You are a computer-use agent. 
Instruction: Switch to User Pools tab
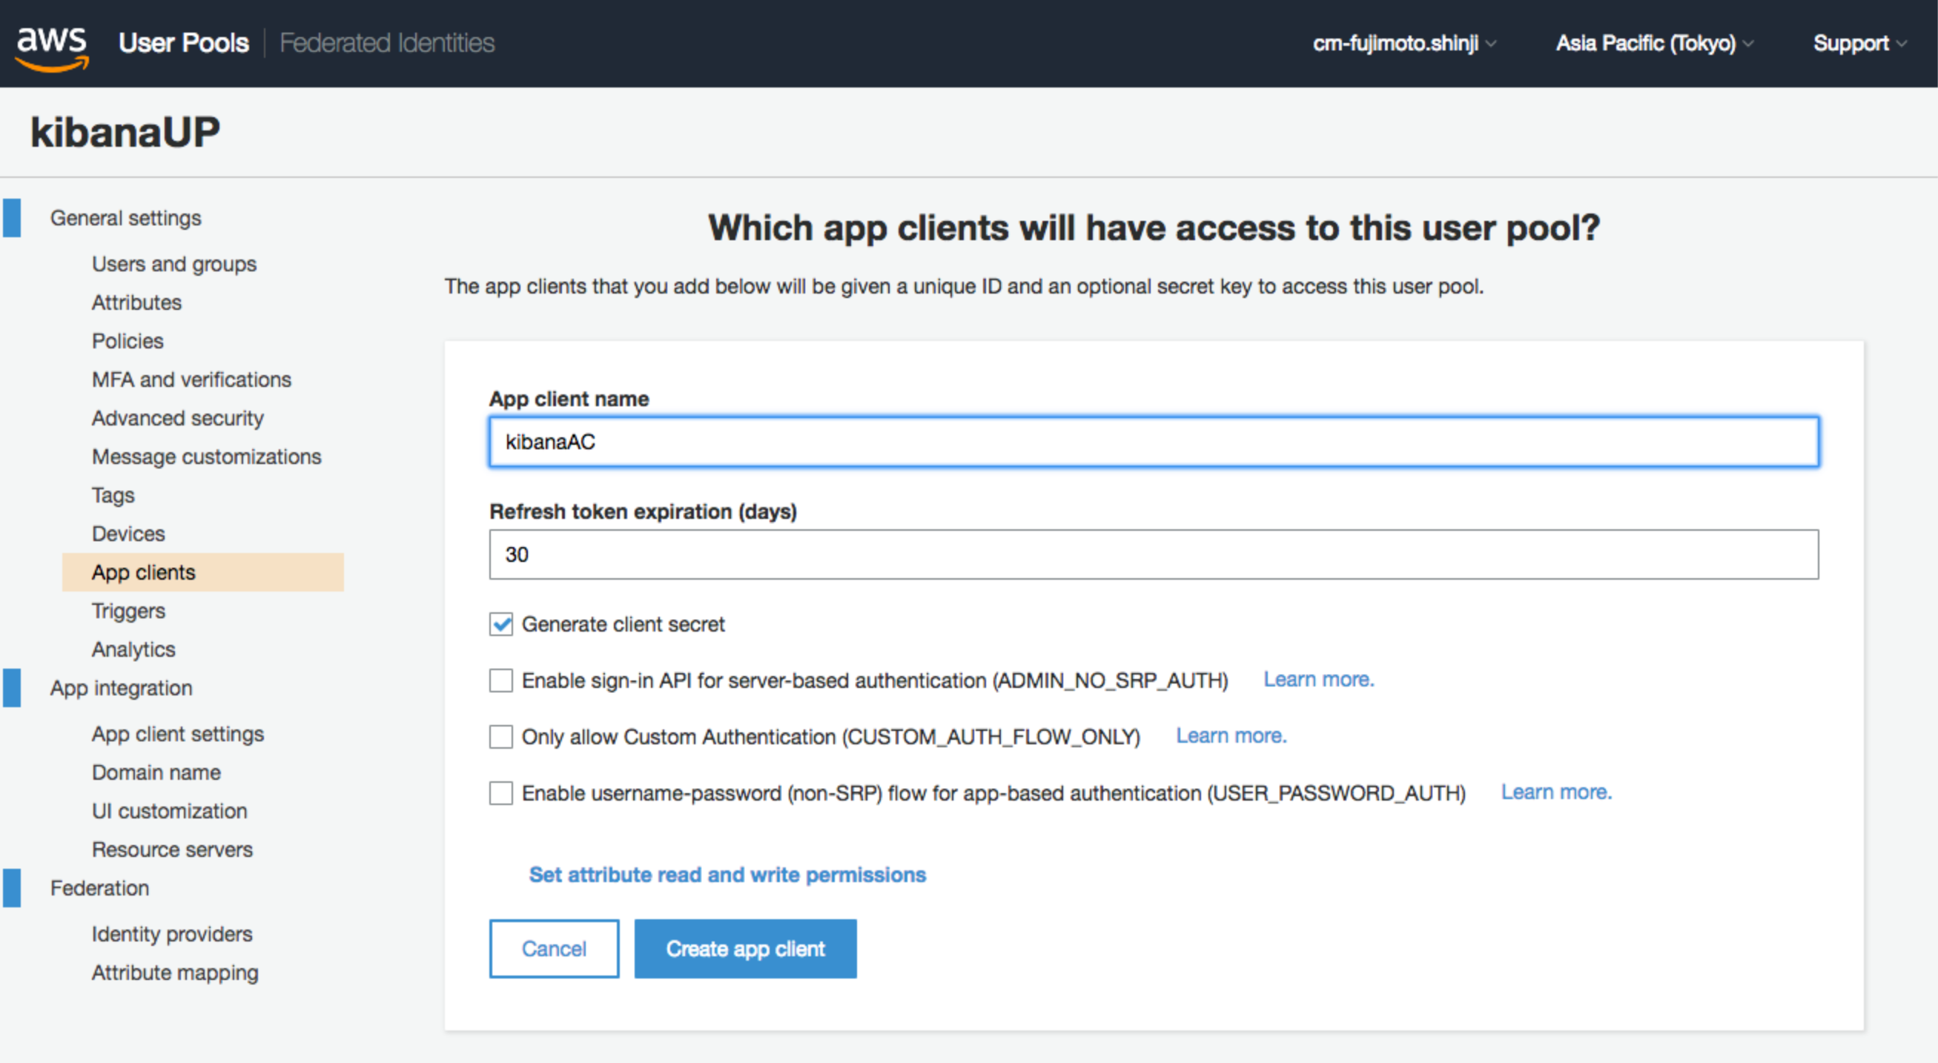click(184, 43)
